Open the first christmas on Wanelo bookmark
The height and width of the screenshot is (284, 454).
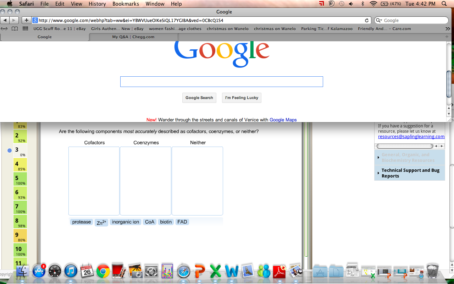228,29
